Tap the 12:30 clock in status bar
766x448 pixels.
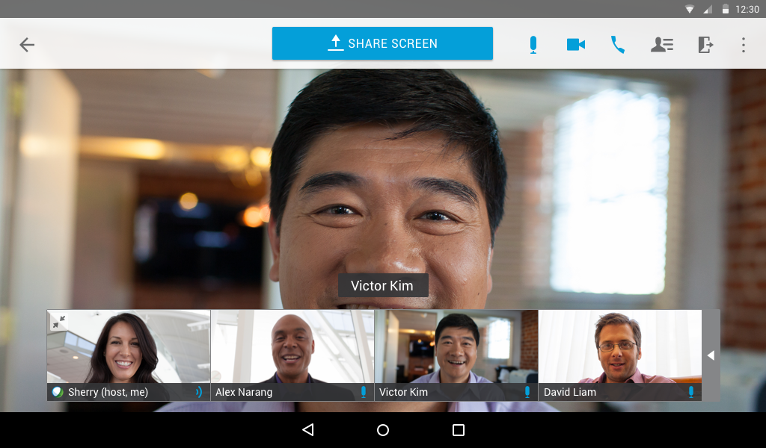pos(747,9)
